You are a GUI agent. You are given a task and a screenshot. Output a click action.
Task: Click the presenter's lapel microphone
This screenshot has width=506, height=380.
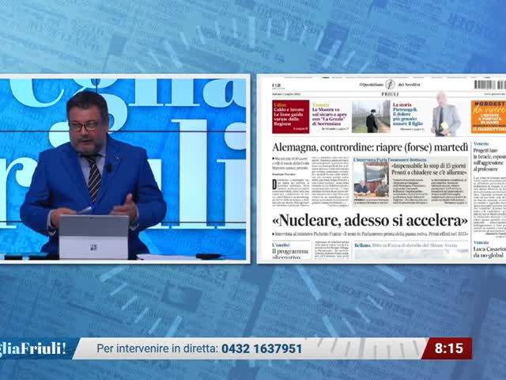point(109,168)
